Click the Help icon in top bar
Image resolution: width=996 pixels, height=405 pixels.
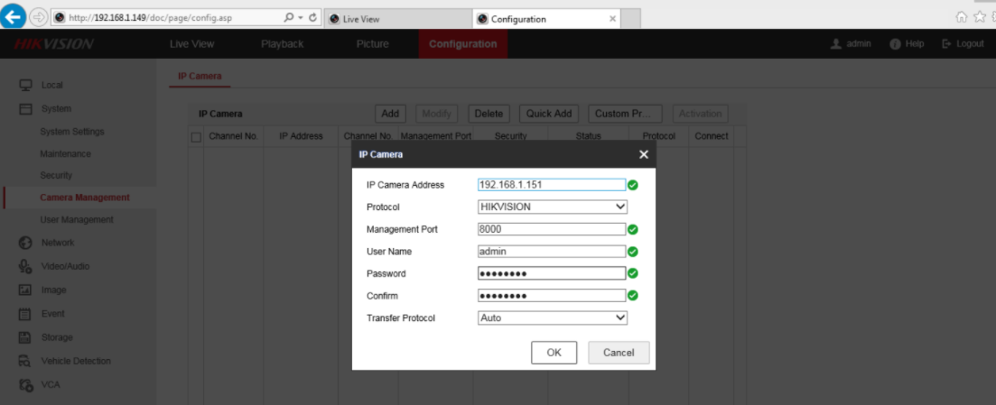(x=895, y=44)
